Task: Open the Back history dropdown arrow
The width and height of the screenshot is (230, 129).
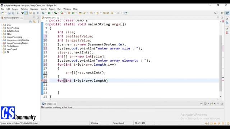Action: (115, 13)
